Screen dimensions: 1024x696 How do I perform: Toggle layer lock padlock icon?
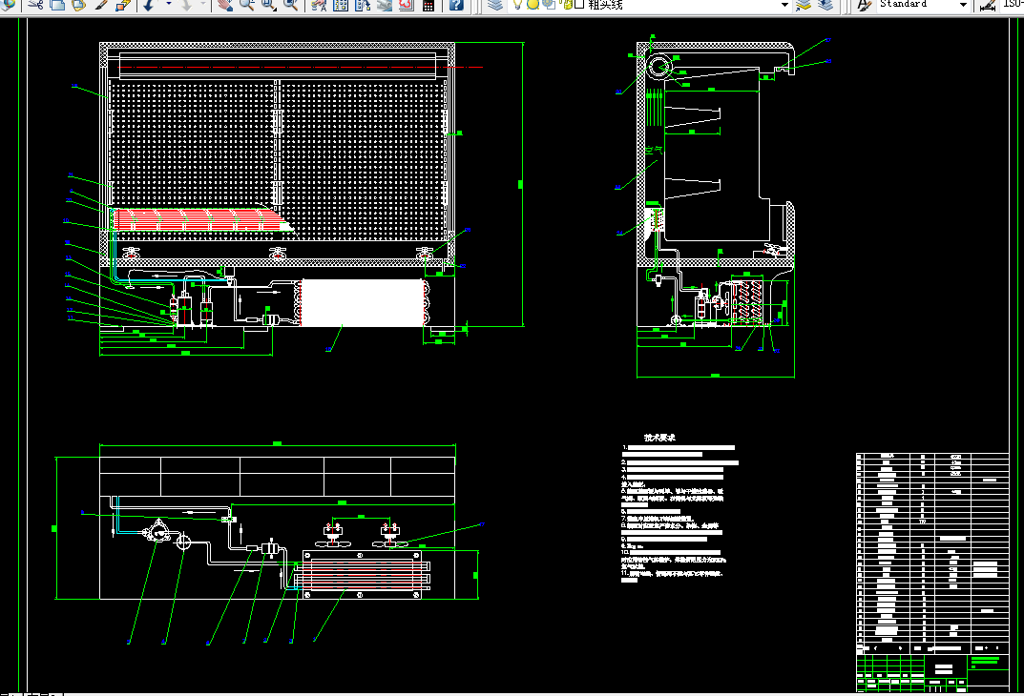565,5
